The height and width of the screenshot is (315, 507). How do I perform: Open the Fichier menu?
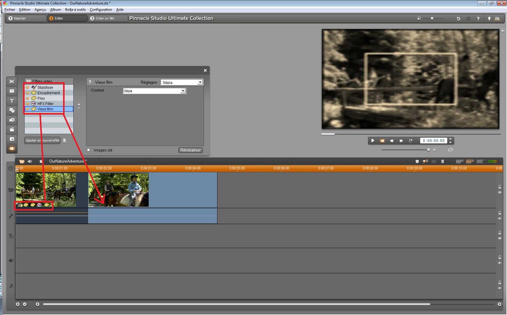point(10,10)
